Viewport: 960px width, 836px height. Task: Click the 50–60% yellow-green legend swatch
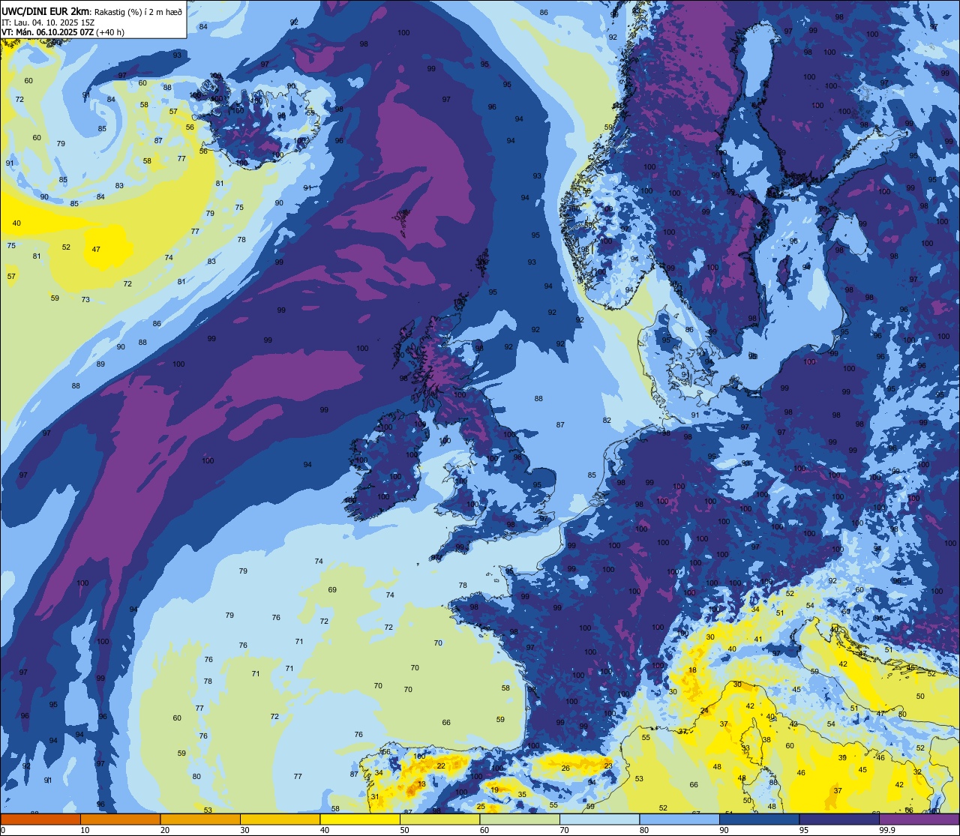point(439,819)
